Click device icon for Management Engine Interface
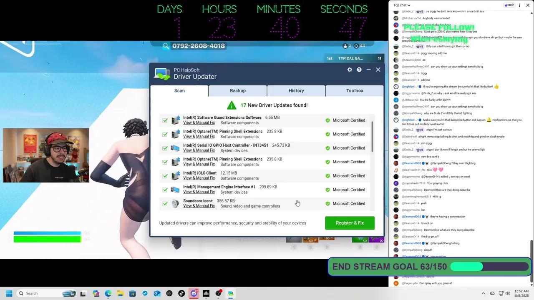This screenshot has height=300, width=534. [x=175, y=190]
